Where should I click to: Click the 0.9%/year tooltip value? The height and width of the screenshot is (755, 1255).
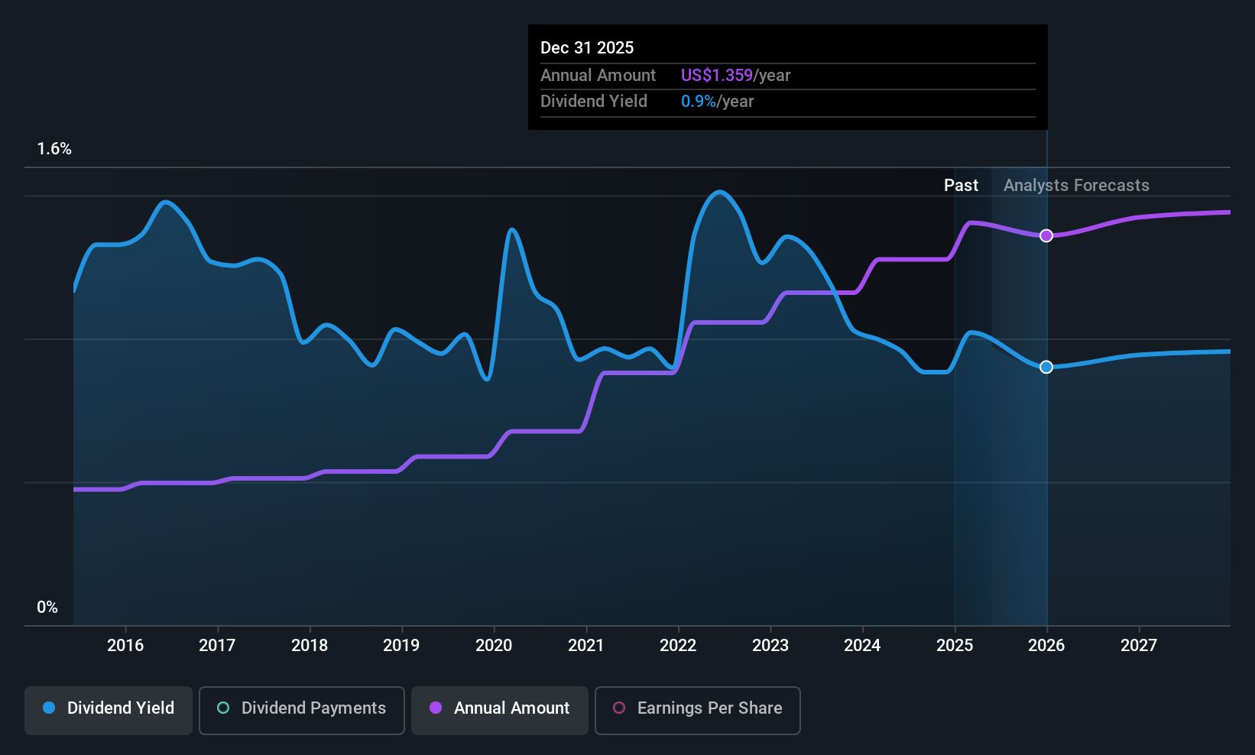(x=717, y=102)
